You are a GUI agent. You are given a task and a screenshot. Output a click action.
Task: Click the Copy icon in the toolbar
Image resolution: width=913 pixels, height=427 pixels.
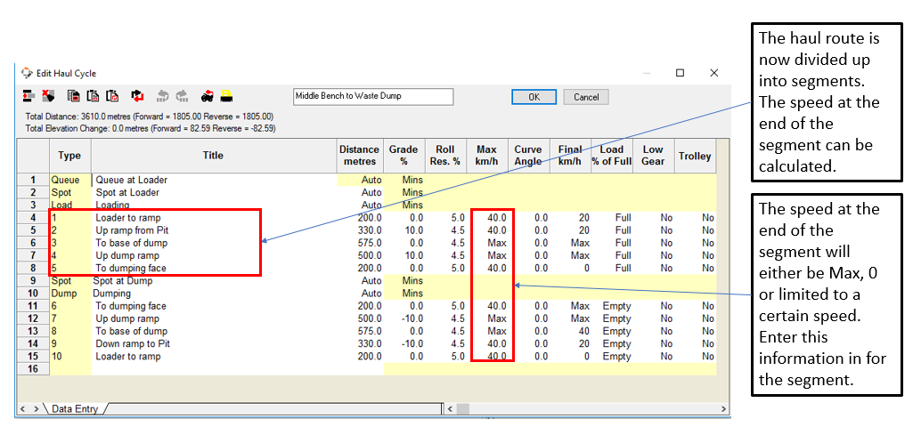tap(73, 97)
